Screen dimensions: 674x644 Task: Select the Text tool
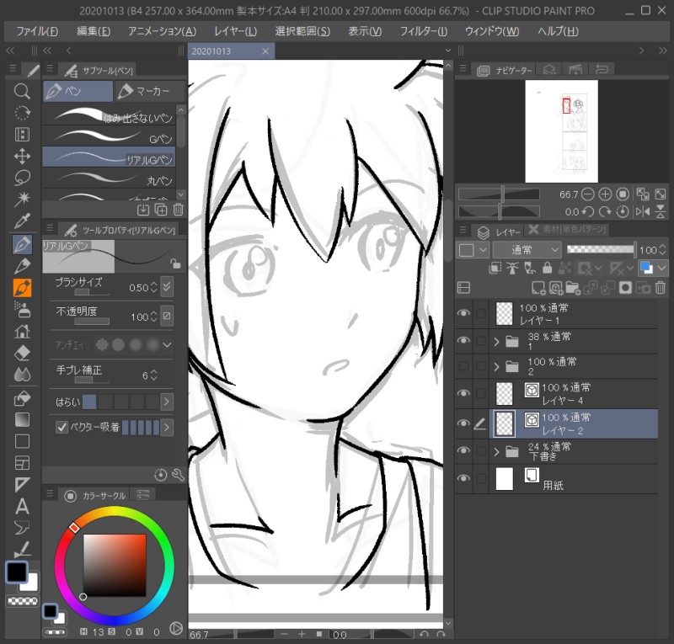coord(22,507)
